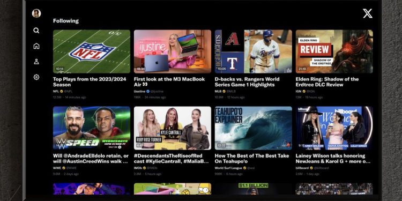
Task: Click the IMDb channel name
Action: [x=138, y=168]
